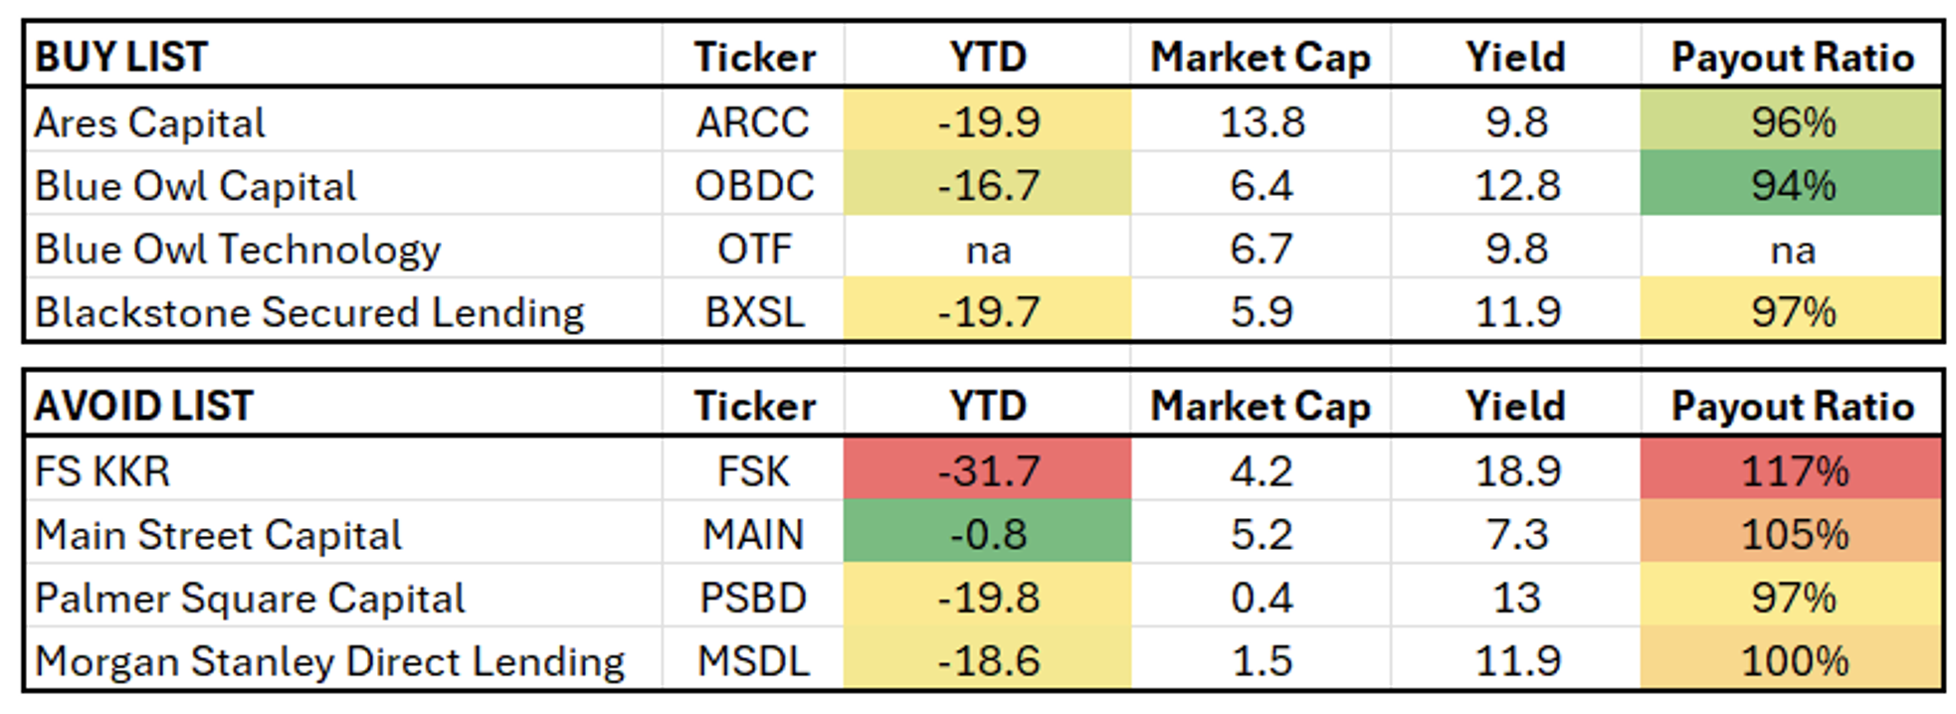Screen dimensions: 1956x714
Task: Select the 12.8 yield cell for OBDC
Action: (1516, 185)
